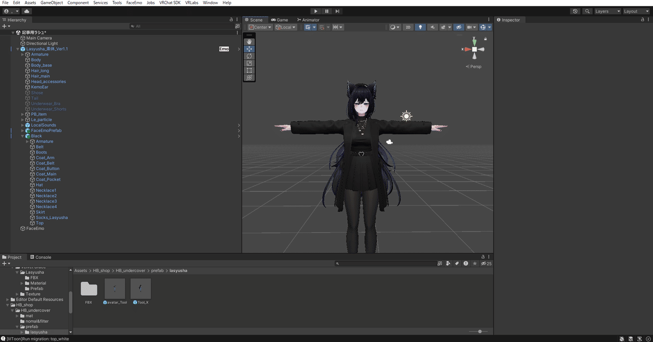The image size is (653, 342).
Task: Toggle scene lighting bulb button
Action: pyautogui.click(x=420, y=27)
